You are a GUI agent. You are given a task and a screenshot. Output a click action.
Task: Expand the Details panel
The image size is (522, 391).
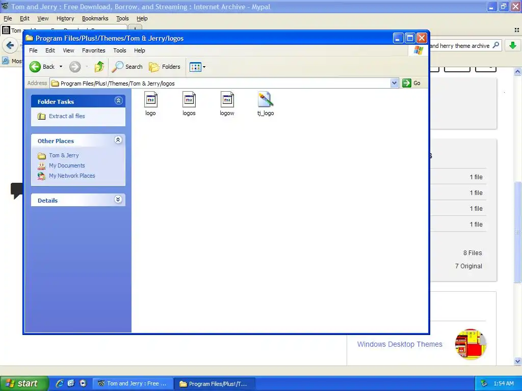pos(118,200)
